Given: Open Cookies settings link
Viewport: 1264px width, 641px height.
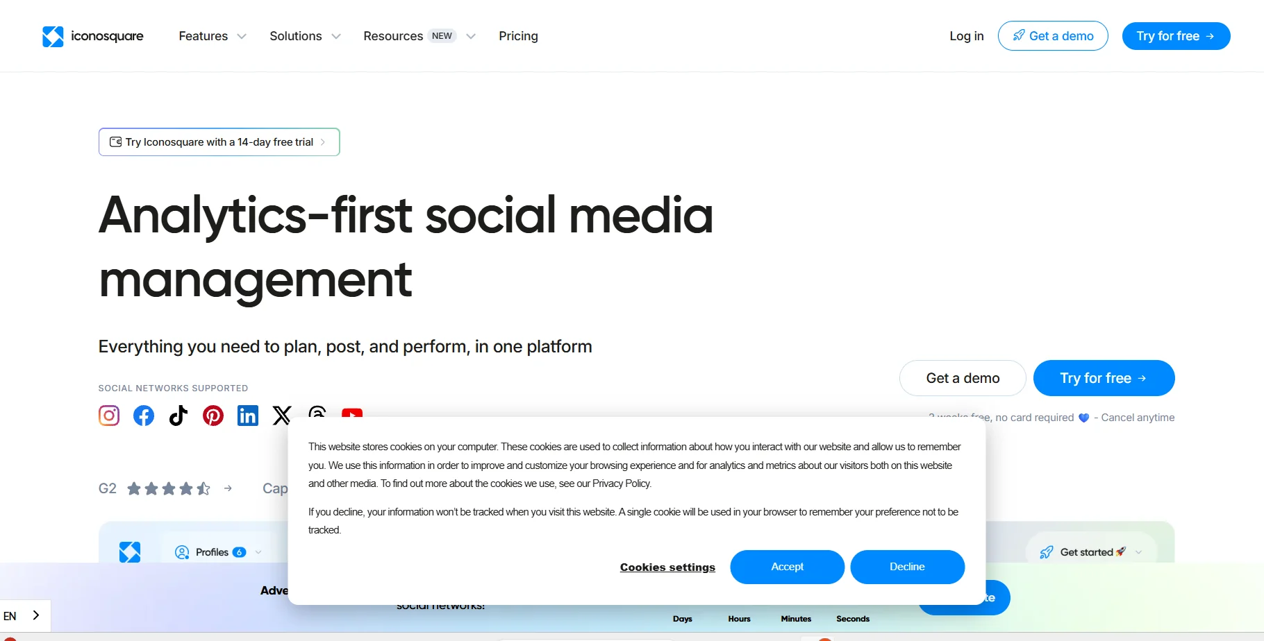Looking at the screenshot, I should (667, 567).
